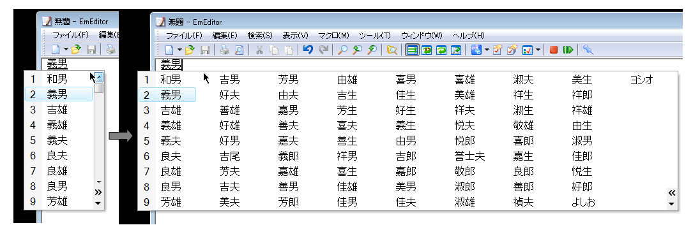Click Print icon in right window toolbar

[225, 50]
